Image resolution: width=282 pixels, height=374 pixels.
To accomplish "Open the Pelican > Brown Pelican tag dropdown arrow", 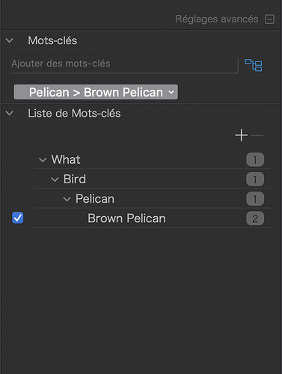I will point(171,92).
